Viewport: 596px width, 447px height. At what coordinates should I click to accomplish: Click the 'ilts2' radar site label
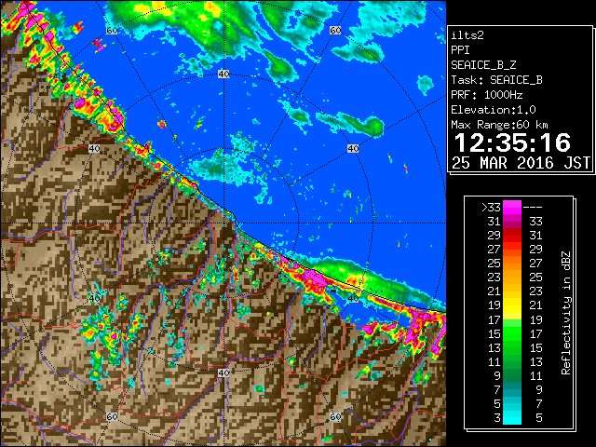467,35
